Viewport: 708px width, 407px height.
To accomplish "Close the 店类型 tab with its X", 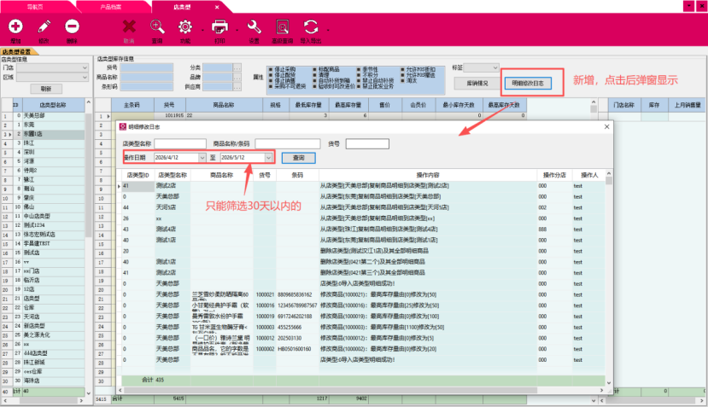I will 217,7.
